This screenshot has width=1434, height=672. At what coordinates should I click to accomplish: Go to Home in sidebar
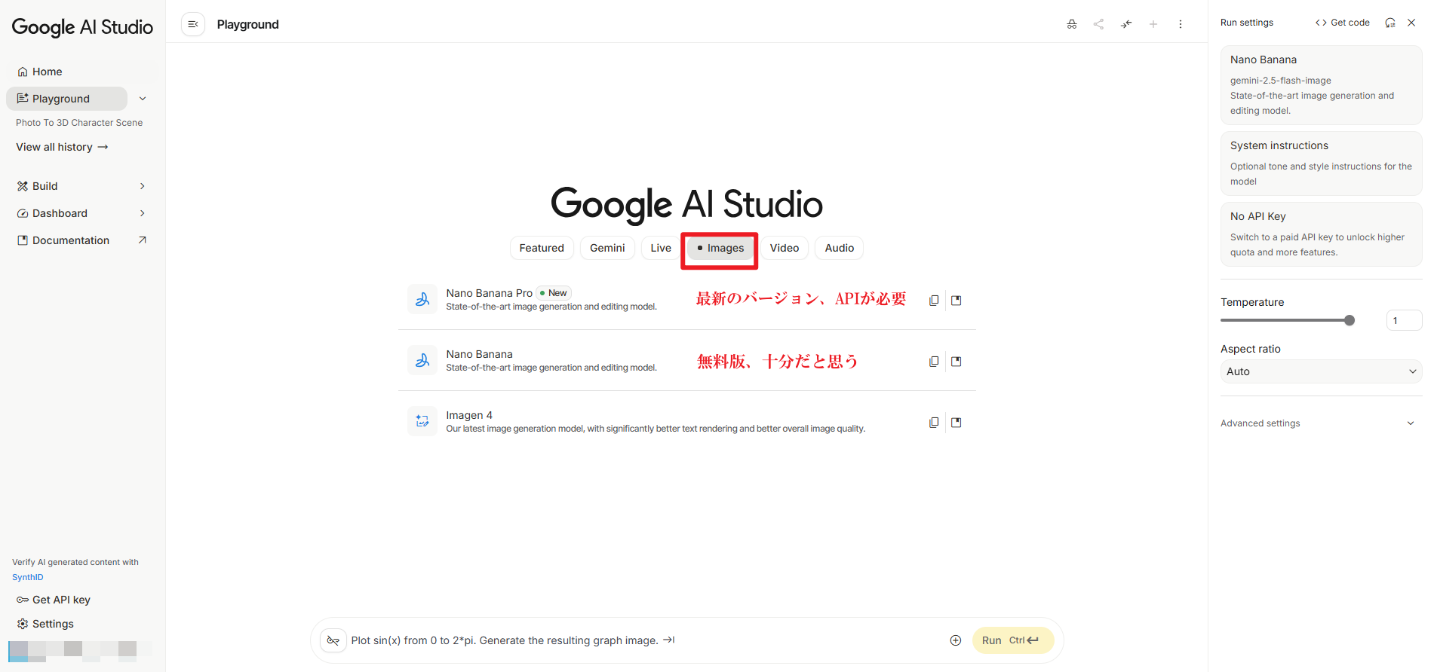click(x=40, y=72)
